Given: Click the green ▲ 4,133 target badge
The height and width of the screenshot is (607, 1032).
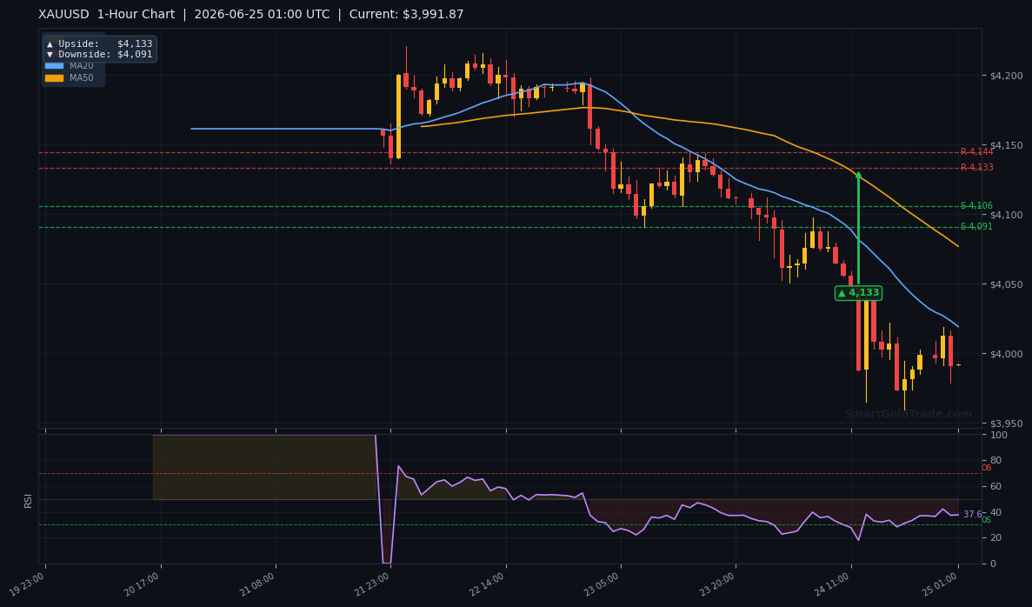Looking at the screenshot, I should (858, 293).
